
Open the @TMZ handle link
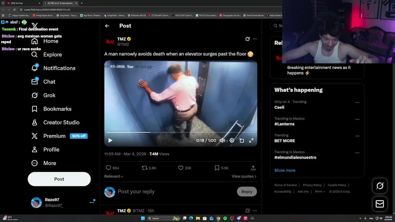123,44
